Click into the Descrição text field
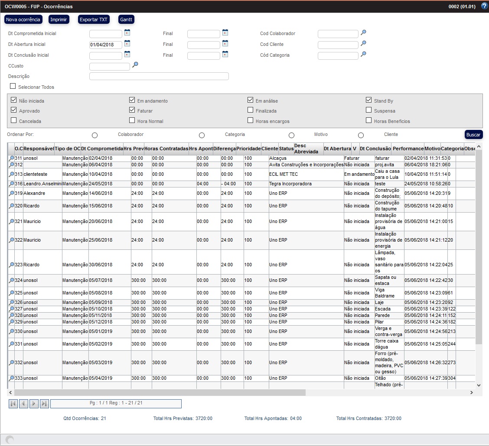The image size is (489, 446). coord(159,76)
